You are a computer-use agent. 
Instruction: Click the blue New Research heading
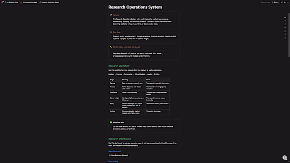[115, 151]
